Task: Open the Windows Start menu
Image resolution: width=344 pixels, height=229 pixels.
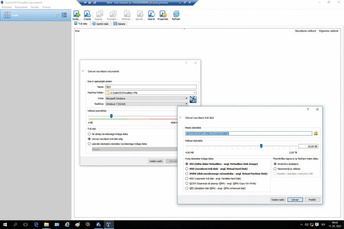Action: pos(5,225)
